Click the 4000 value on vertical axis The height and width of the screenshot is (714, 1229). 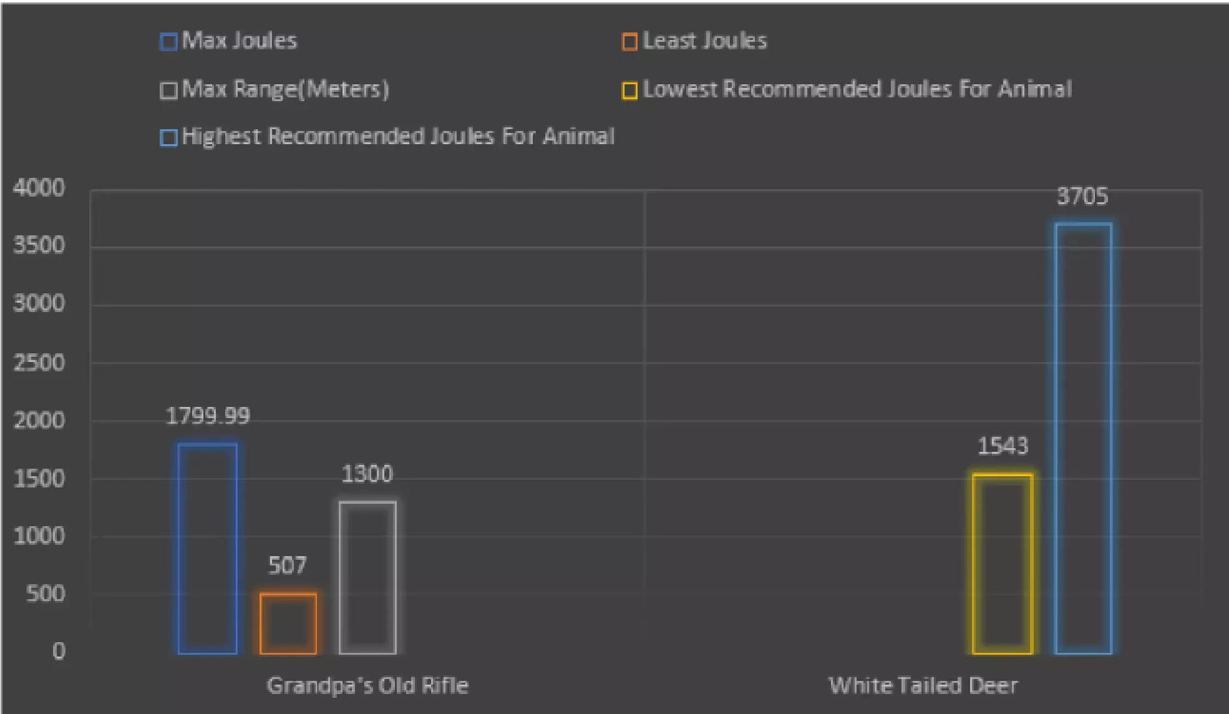39,188
